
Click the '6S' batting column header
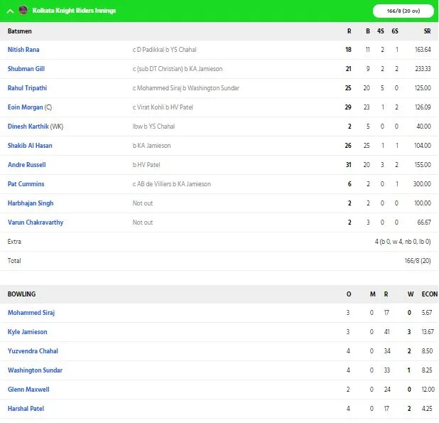point(395,31)
